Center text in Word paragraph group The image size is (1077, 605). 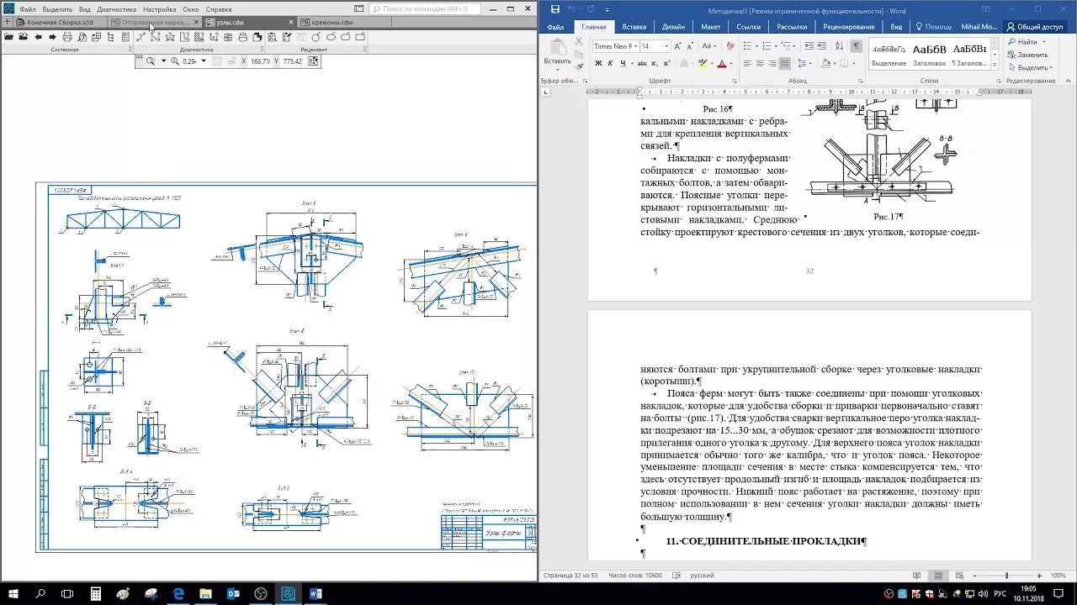click(760, 63)
